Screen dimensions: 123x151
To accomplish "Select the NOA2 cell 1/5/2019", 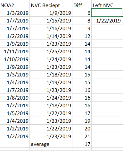I will pyautogui.click(x=15, y=113).
